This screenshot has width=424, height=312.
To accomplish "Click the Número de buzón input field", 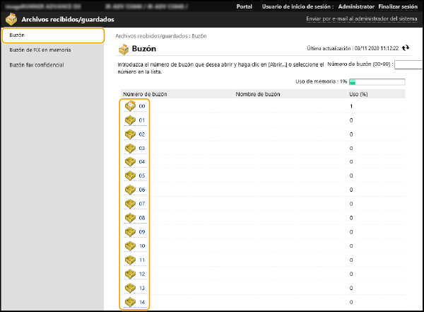I will tap(408, 64).
